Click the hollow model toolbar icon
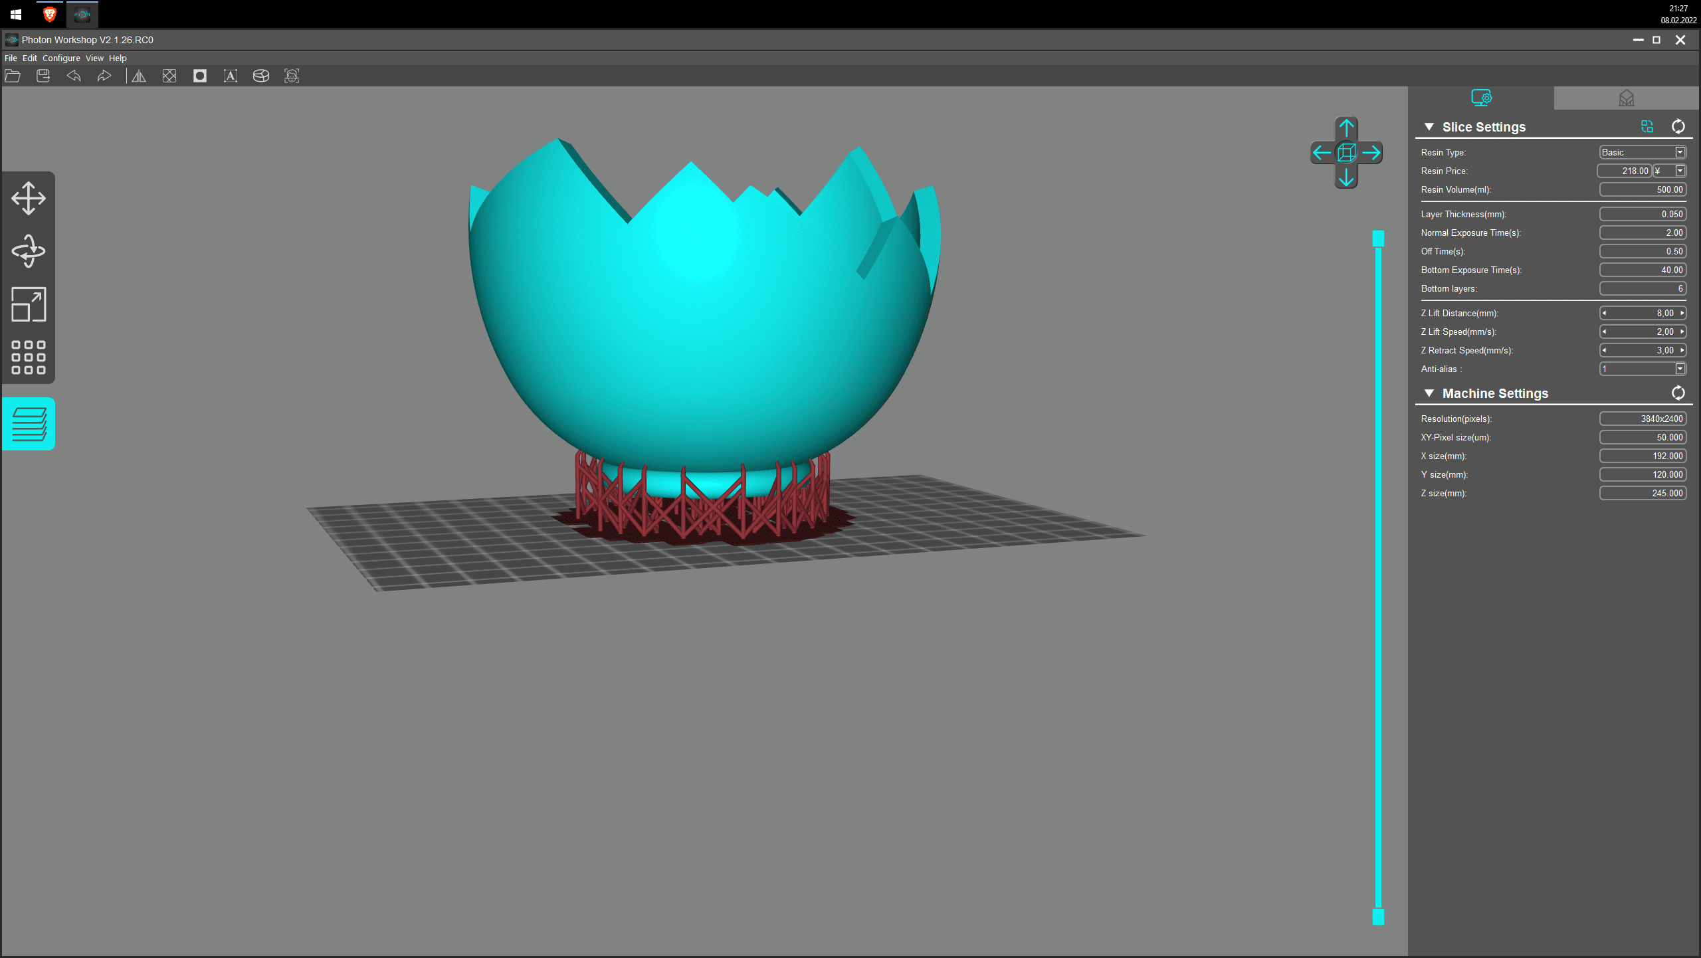Screen dimensions: 1701x958 coord(200,76)
